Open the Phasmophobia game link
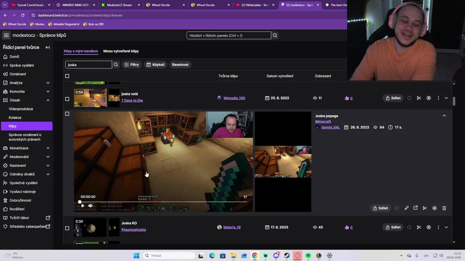The height and width of the screenshot is (261, 465). (x=133, y=229)
